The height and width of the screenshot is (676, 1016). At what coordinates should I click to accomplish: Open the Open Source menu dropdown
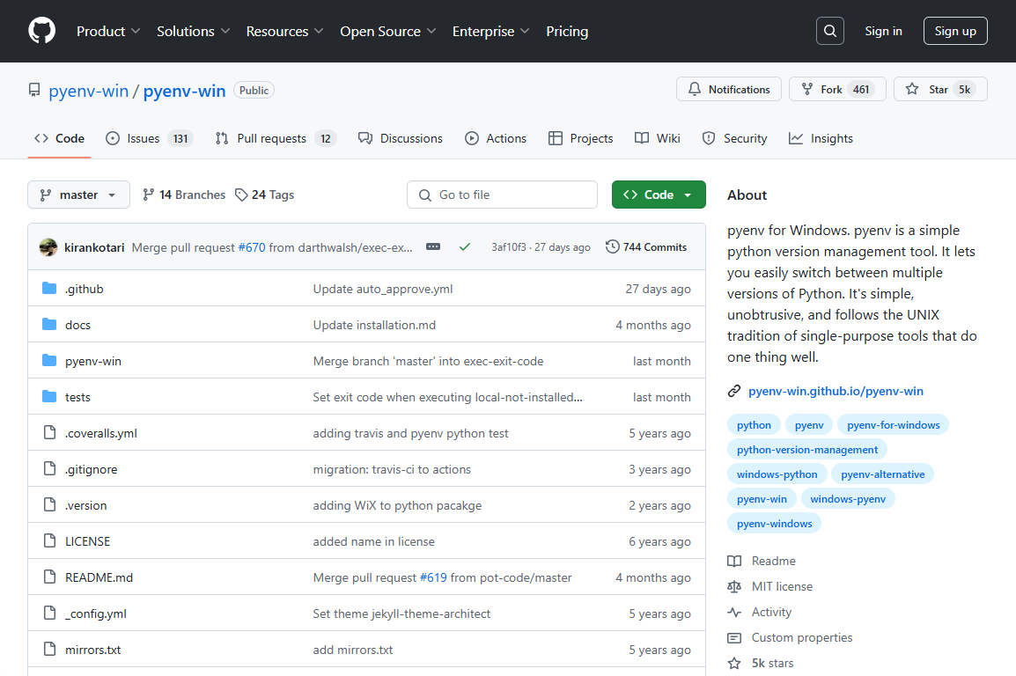pyautogui.click(x=387, y=31)
